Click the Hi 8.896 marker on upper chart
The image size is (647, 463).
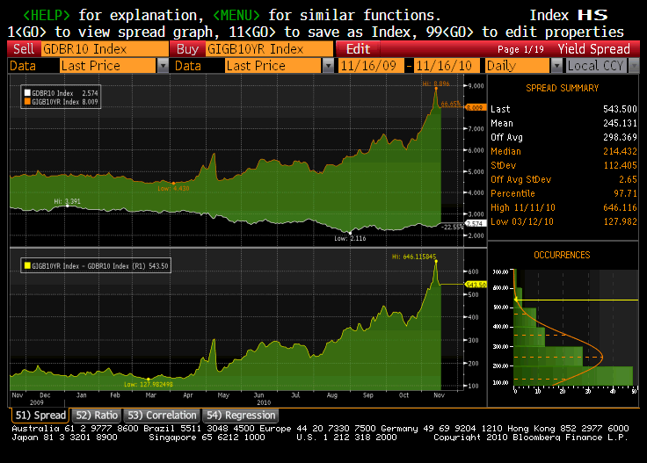pyautogui.click(x=436, y=87)
